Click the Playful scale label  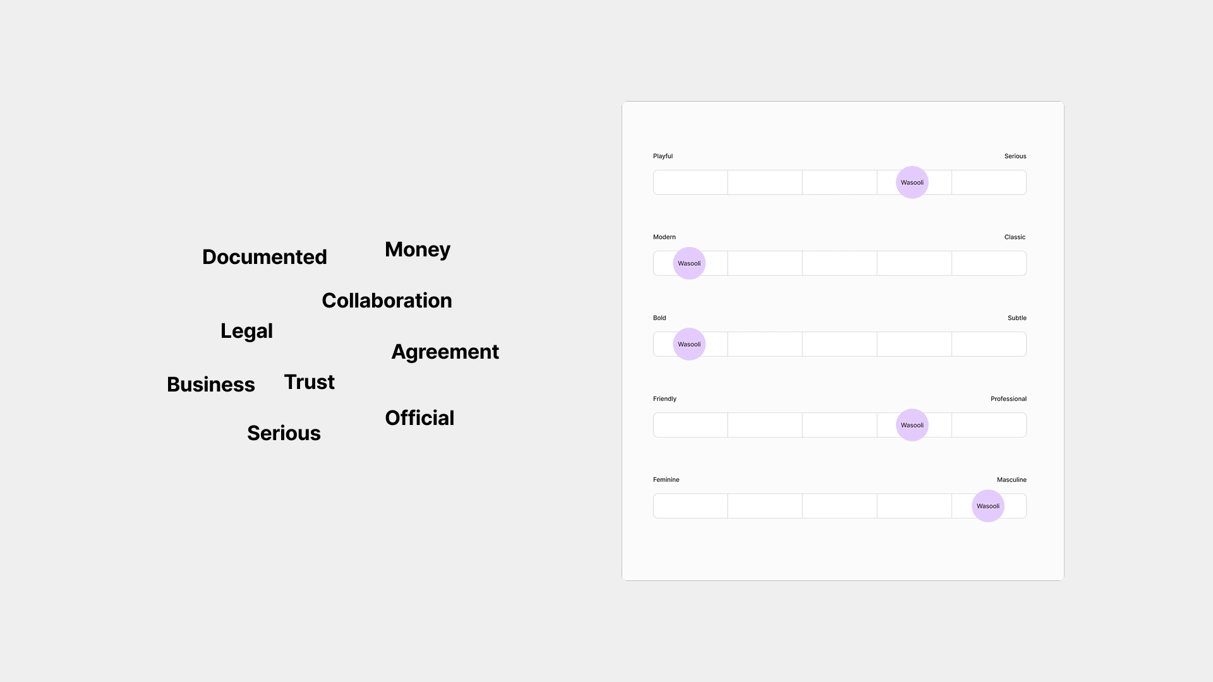coord(663,156)
